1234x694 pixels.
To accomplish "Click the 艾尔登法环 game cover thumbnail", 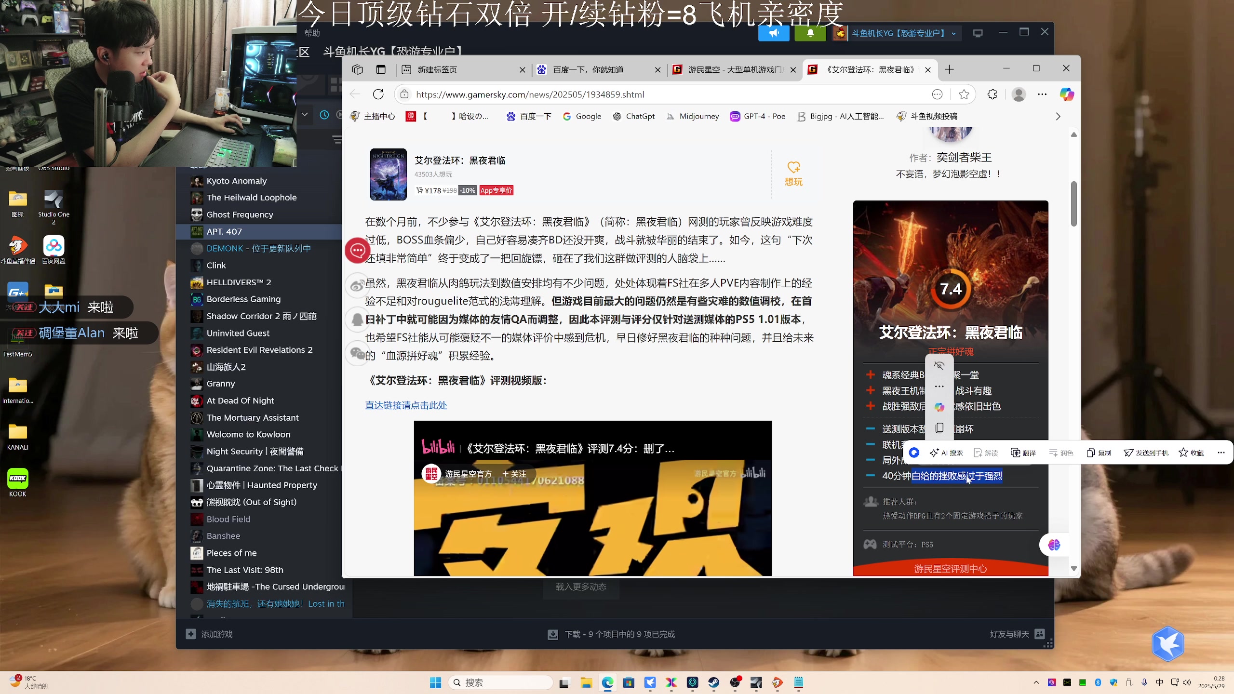I will (389, 174).
